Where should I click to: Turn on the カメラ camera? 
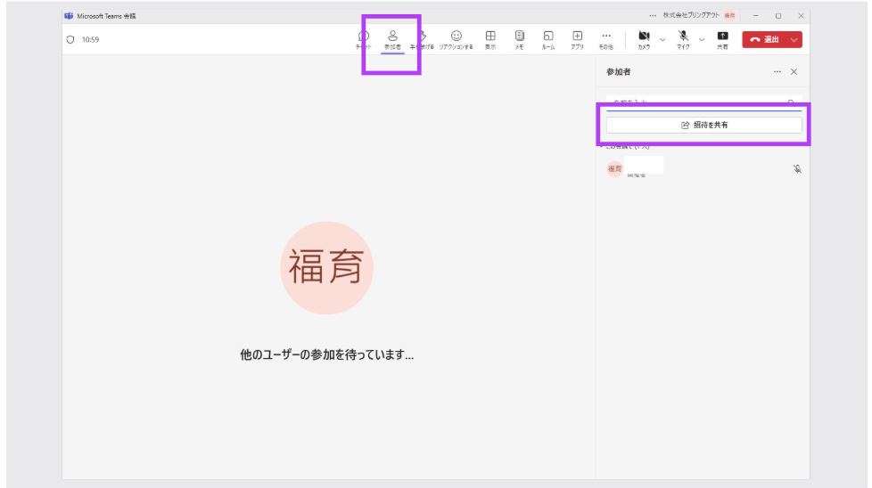pos(644,40)
